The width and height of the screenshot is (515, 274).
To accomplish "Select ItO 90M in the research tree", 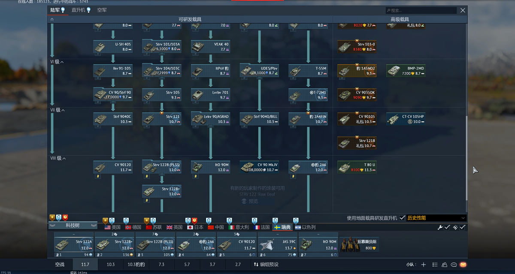I will coord(210,167).
